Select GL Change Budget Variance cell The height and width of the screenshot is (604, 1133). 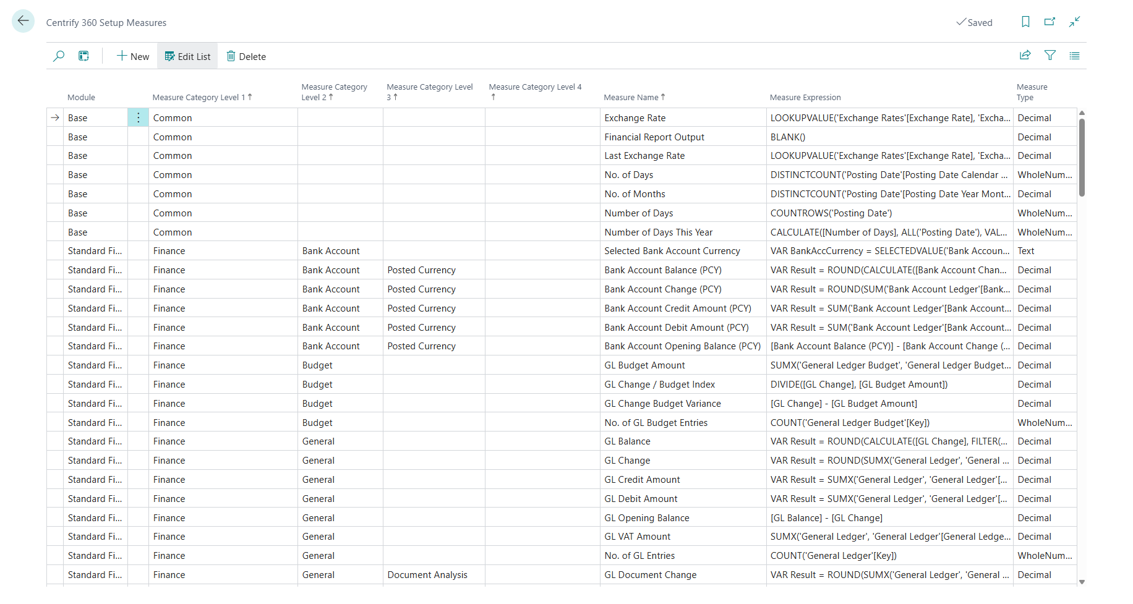pos(683,403)
